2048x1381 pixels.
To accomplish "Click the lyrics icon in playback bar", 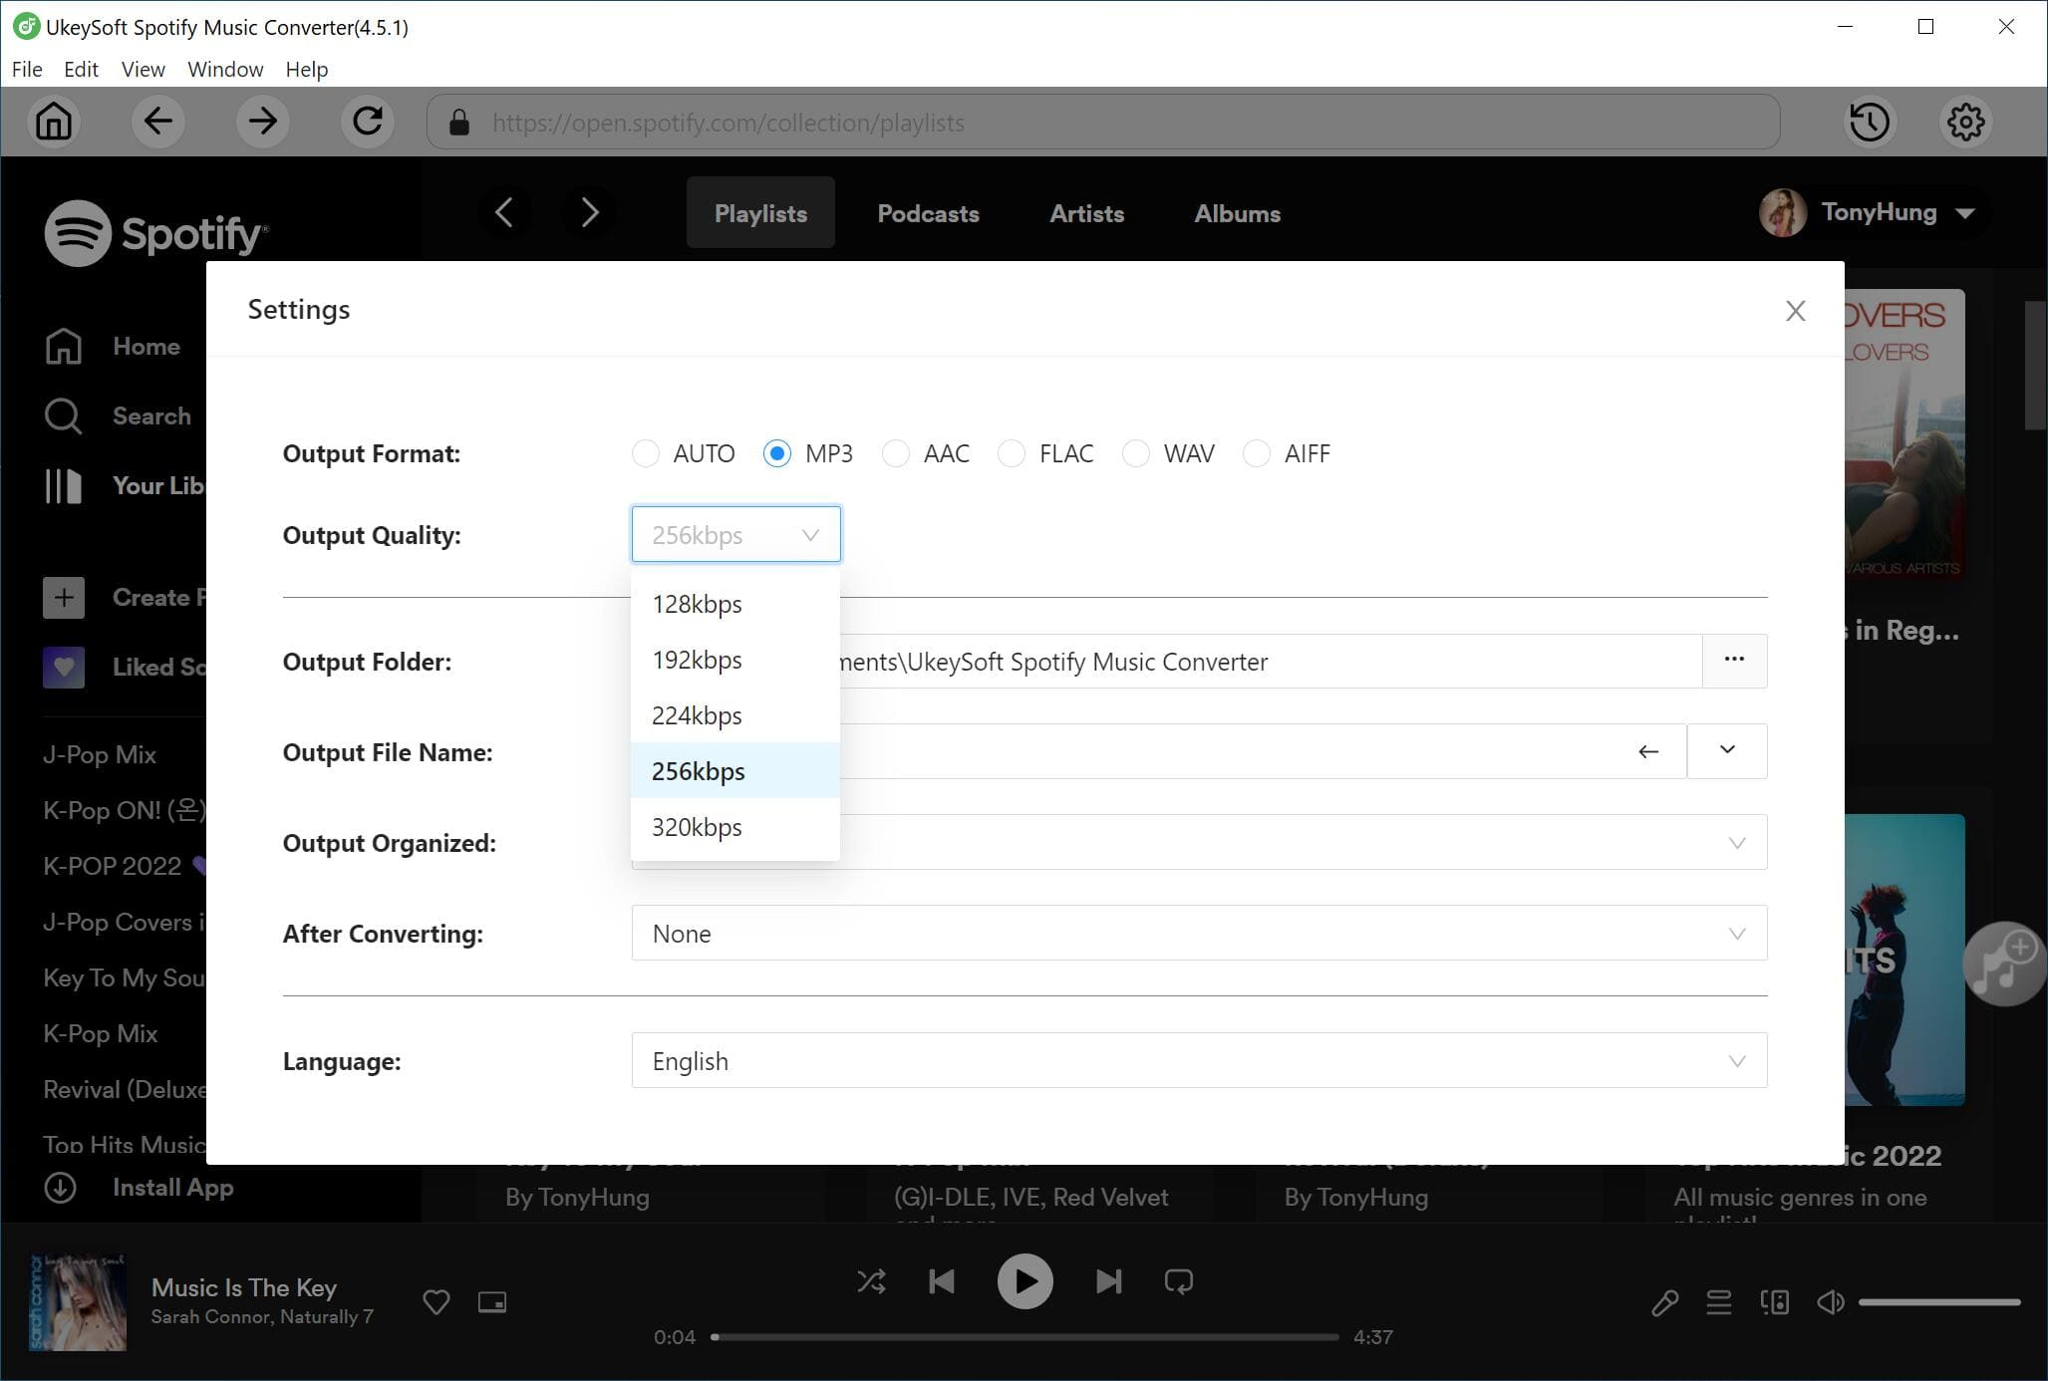I will (x=1662, y=1302).
